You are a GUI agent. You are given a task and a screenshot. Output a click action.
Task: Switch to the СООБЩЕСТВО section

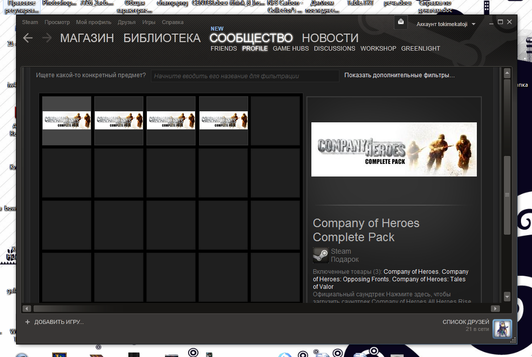pyautogui.click(x=251, y=38)
